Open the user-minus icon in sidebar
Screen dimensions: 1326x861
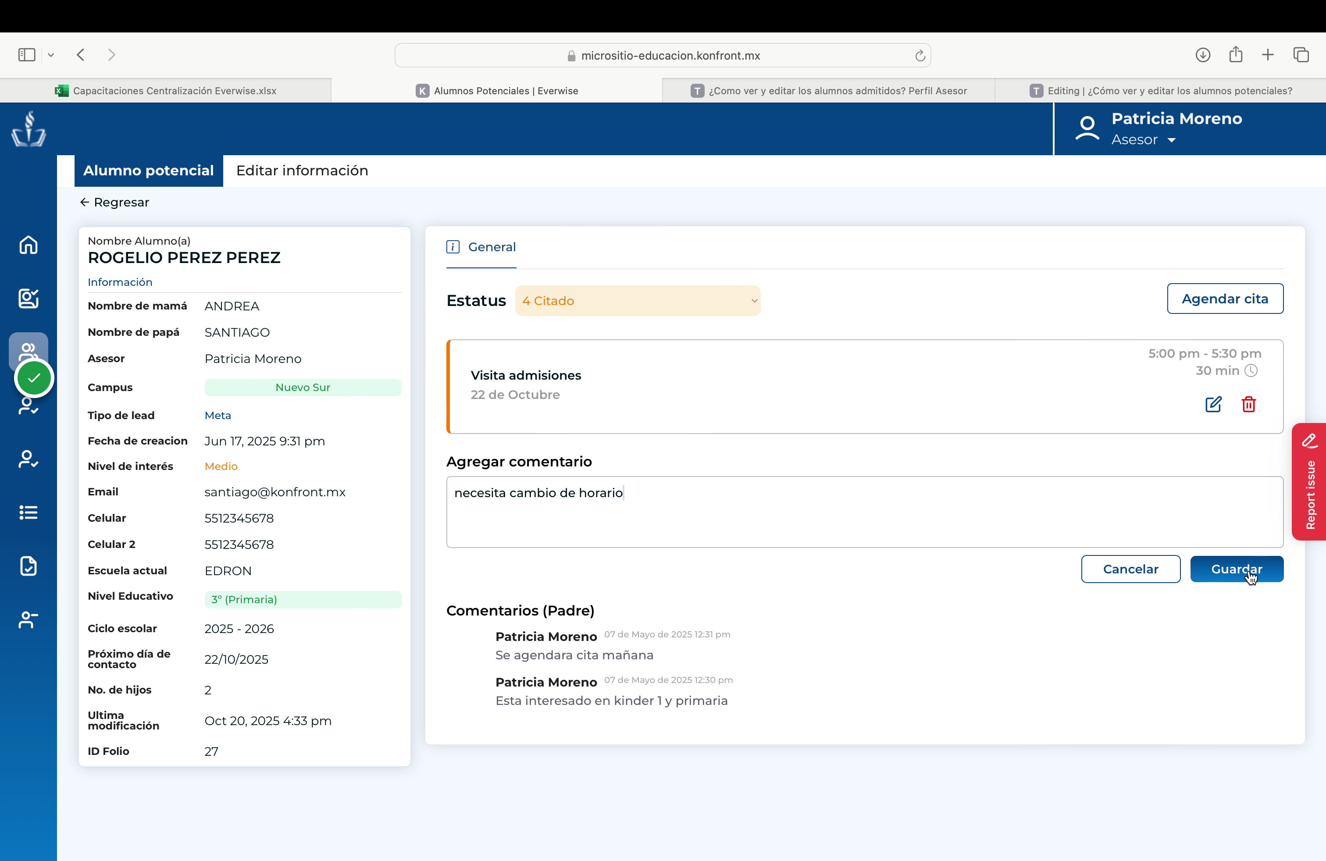[29, 619]
